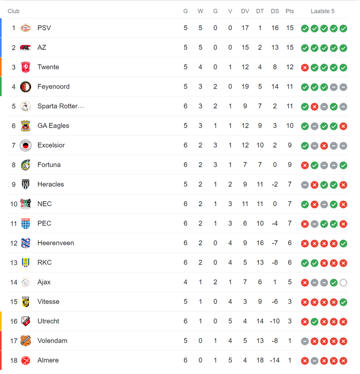Select the DS goal difference header

point(275,11)
